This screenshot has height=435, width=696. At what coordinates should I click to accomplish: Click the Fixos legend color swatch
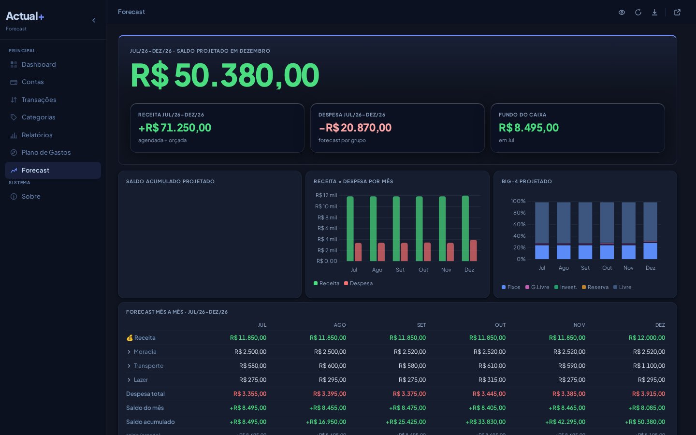click(504, 287)
